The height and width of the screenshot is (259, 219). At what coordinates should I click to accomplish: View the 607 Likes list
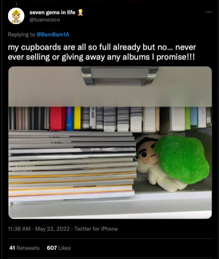pos(59,248)
